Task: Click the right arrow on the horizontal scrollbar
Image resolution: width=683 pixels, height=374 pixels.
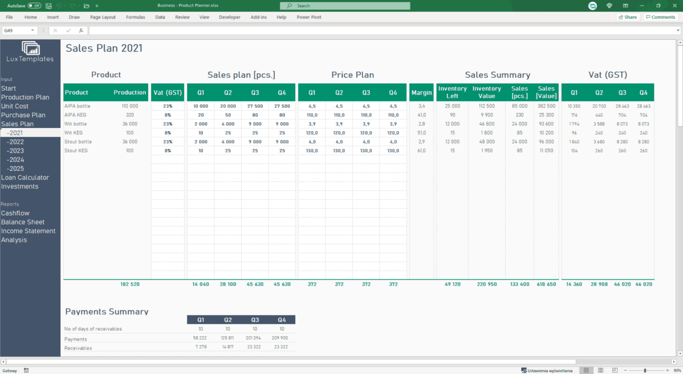Action: [x=675, y=361]
